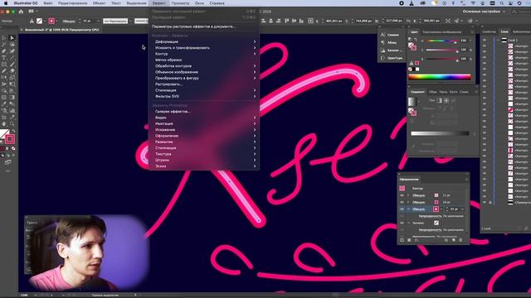Open the Символ panel
531x298 pixels.
391,35
